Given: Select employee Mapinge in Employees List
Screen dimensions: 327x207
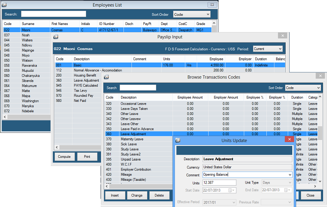Looking at the screenshot, I should (27, 50).
